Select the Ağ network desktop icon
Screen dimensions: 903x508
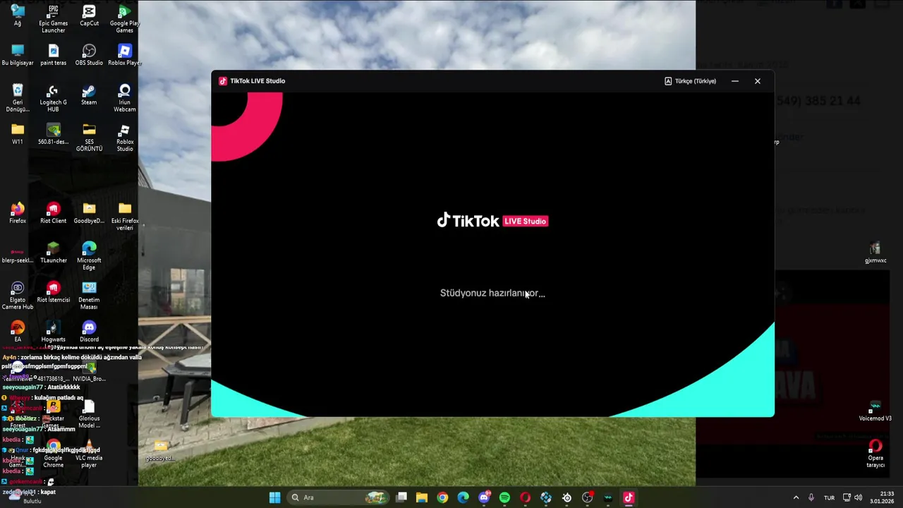click(x=18, y=16)
